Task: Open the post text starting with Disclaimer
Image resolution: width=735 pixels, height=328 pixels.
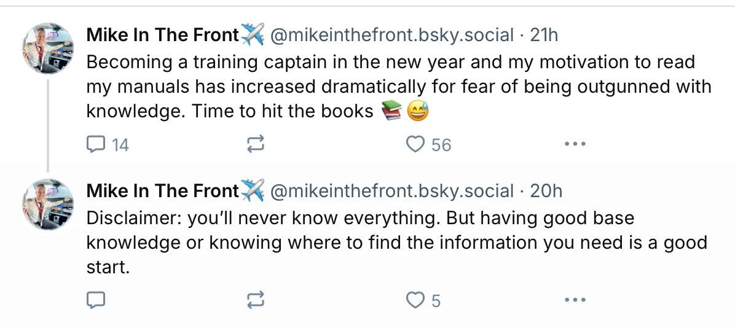Action: coord(393,242)
